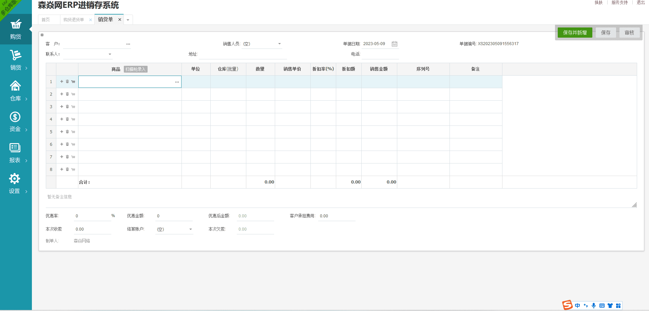Open the IME soft keyboard icon
Screen dimensions: 649x311
click(x=602, y=306)
